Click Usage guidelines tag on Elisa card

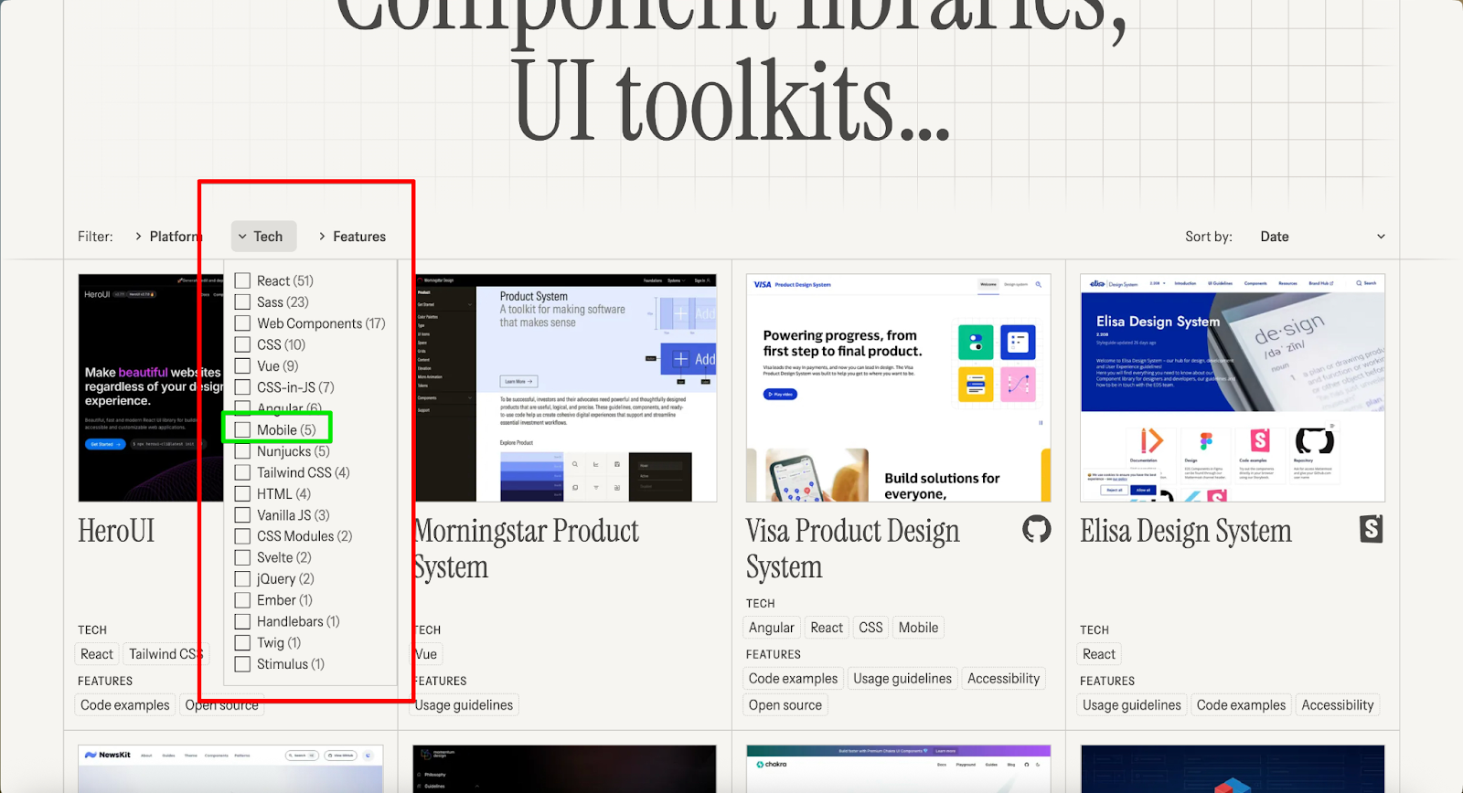point(1132,705)
